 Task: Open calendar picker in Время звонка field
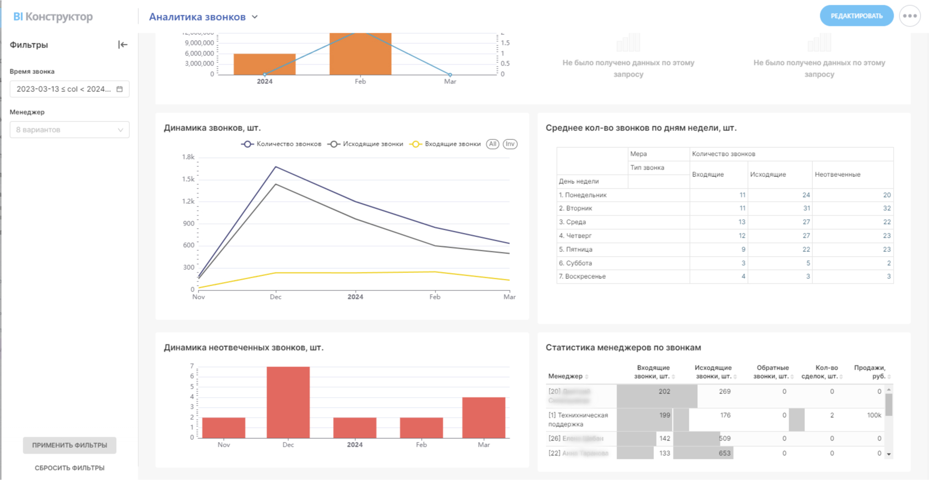point(120,89)
